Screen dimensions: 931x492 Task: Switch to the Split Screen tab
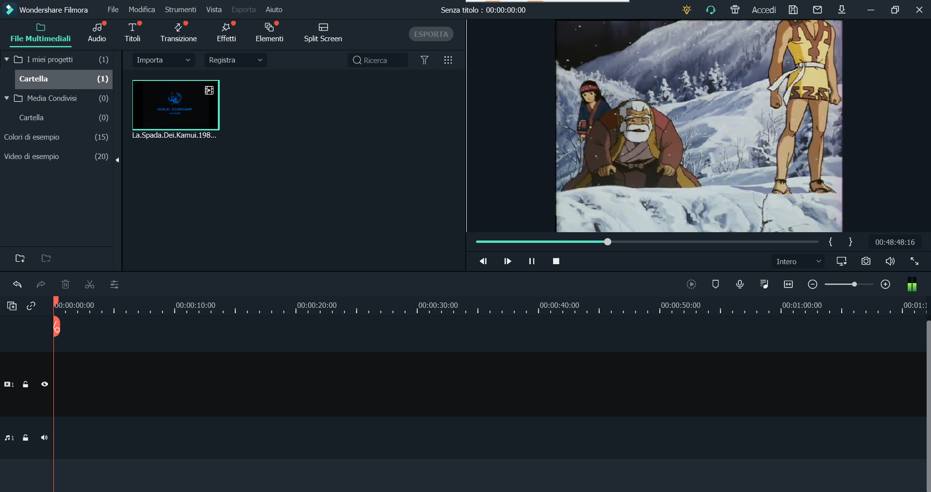(323, 33)
